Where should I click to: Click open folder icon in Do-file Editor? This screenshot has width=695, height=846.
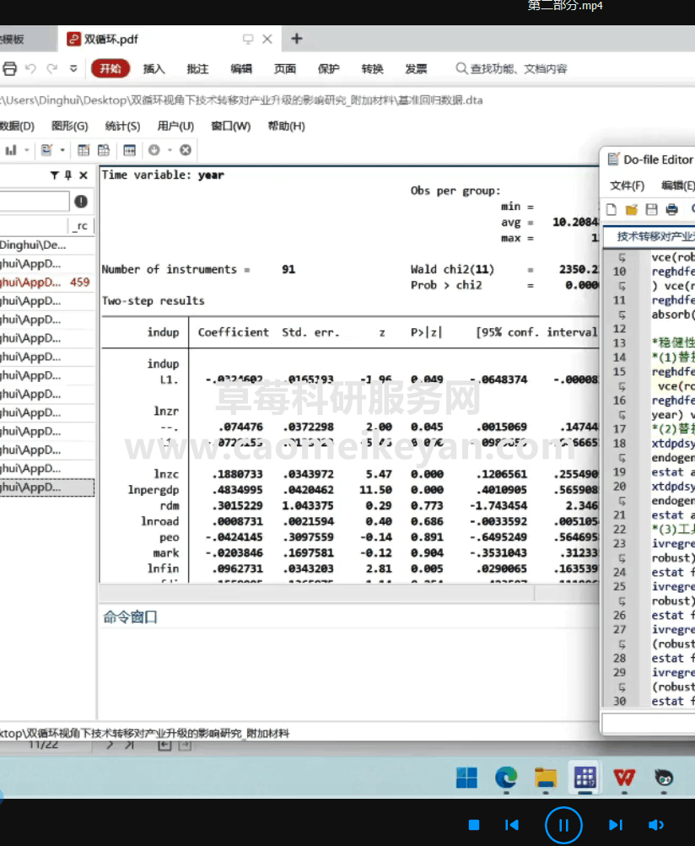(632, 209)
